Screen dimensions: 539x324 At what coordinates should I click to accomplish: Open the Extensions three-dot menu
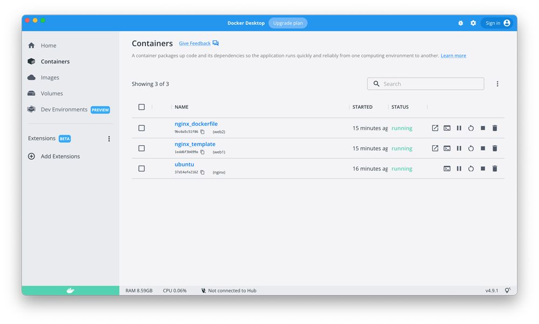[x=109, y=139]
